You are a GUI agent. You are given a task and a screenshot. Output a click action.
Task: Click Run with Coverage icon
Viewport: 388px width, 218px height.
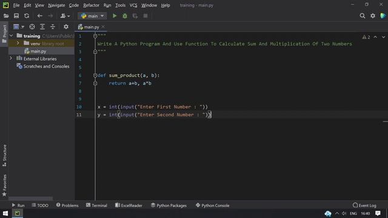coord(135,16)
